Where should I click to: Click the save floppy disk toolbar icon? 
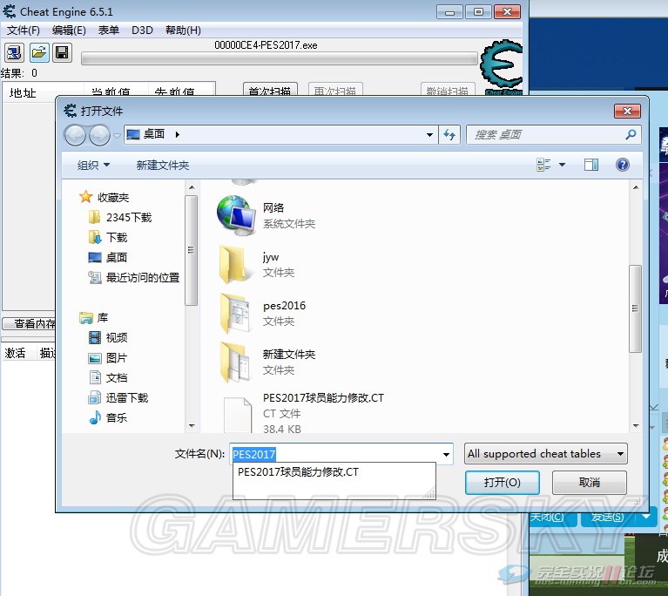point(62,53)
